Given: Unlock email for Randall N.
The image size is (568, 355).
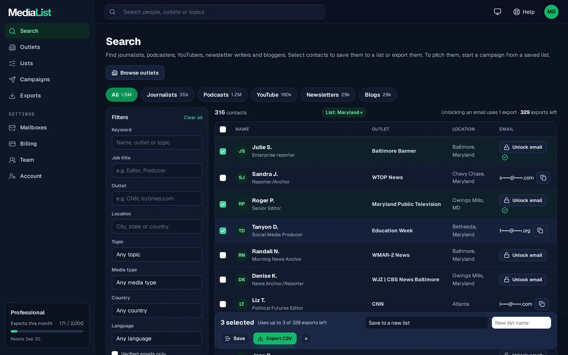Looking at the screenshot, I should [523, 255].
